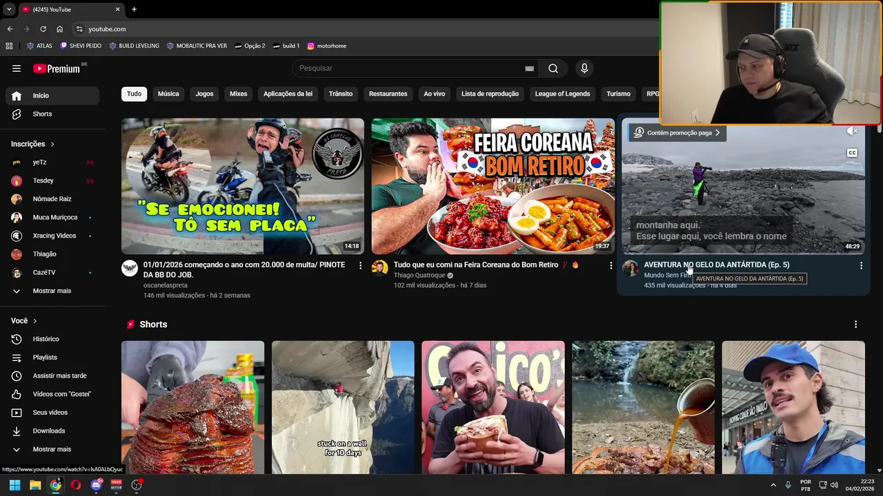Open Histórico in sidebar
The width and height of the screenshot is (883, 496).
click(x=52, y=339)
